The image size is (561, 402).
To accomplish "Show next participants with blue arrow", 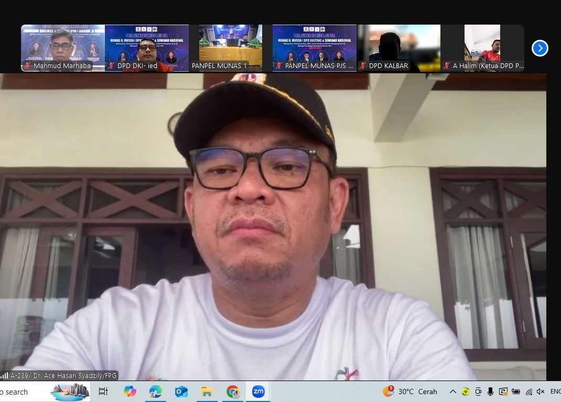I will pyautogui.click(x=540, y=48).
